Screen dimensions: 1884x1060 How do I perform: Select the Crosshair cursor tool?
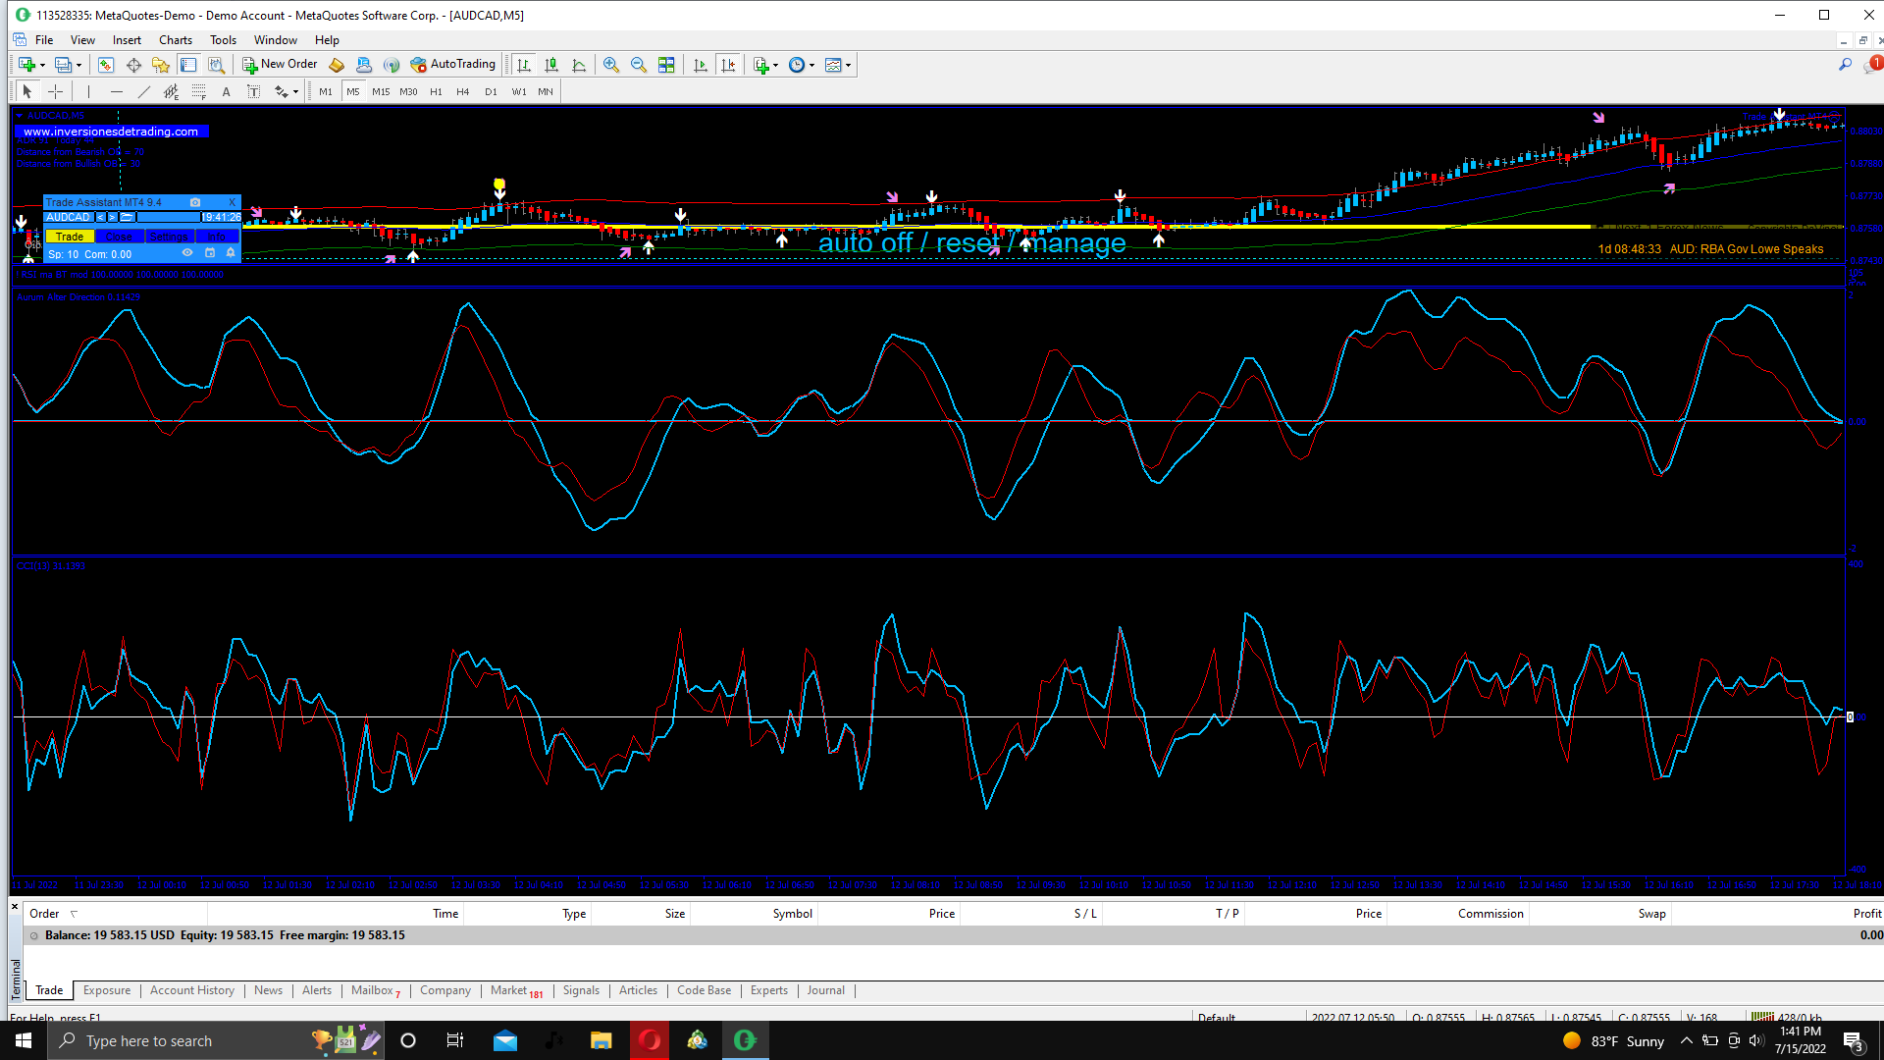(56, 91)
